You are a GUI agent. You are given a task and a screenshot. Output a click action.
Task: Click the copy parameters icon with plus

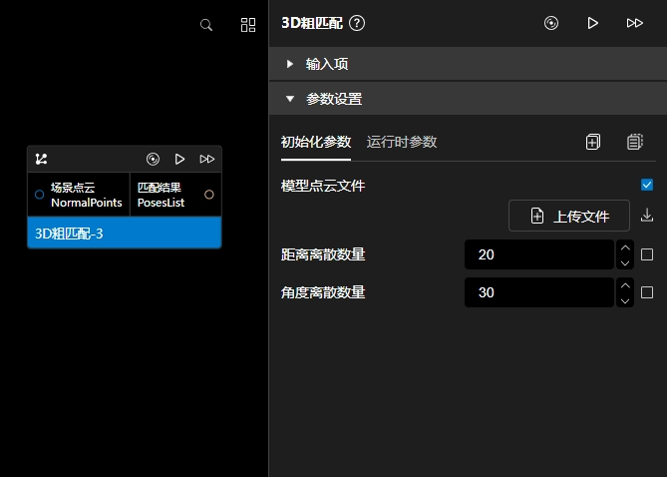pos(593,142)
